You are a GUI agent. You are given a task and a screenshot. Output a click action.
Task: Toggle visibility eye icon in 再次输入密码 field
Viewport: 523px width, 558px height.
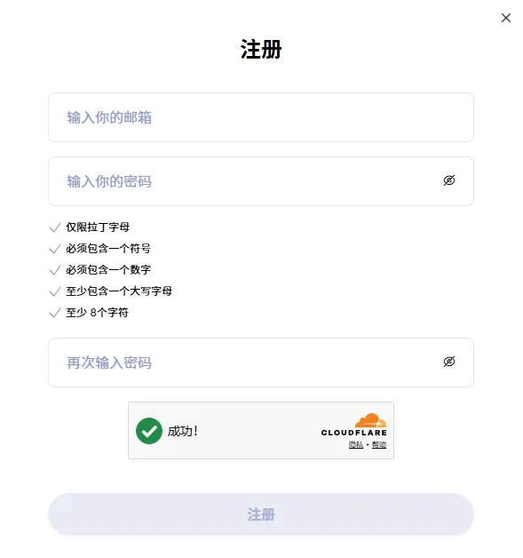point(449,362)
